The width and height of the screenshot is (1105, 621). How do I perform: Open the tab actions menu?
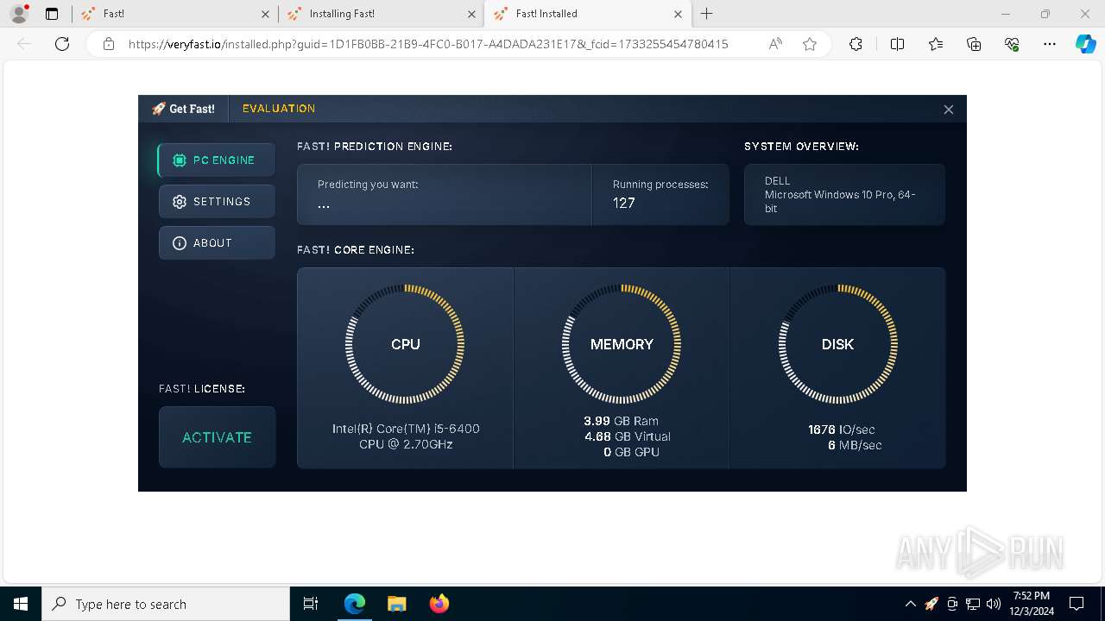52,14
